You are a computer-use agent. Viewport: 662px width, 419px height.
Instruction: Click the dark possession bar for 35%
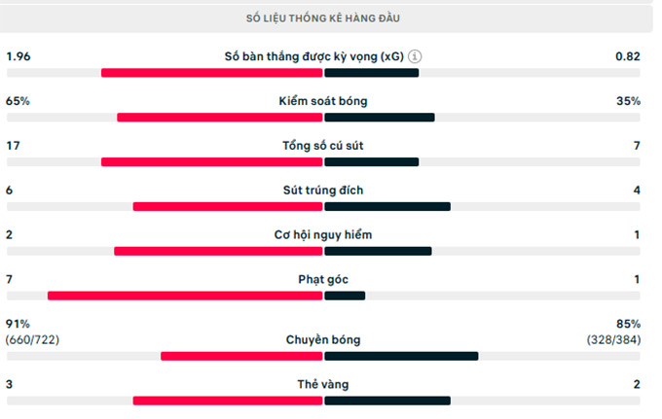(x=380, y=118)
